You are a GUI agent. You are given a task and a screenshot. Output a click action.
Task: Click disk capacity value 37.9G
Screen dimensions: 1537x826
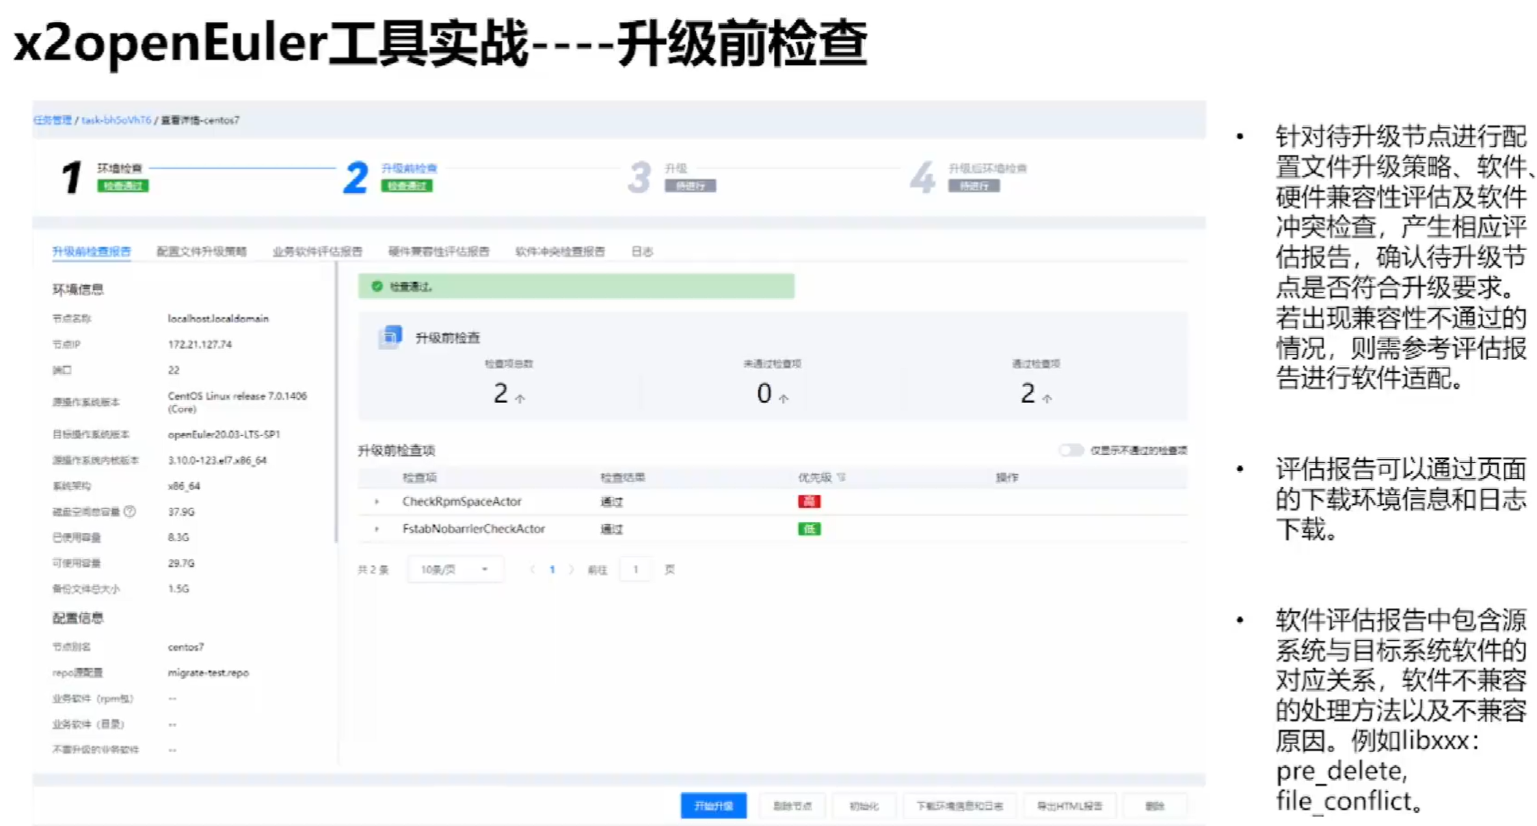click(181, 512)
